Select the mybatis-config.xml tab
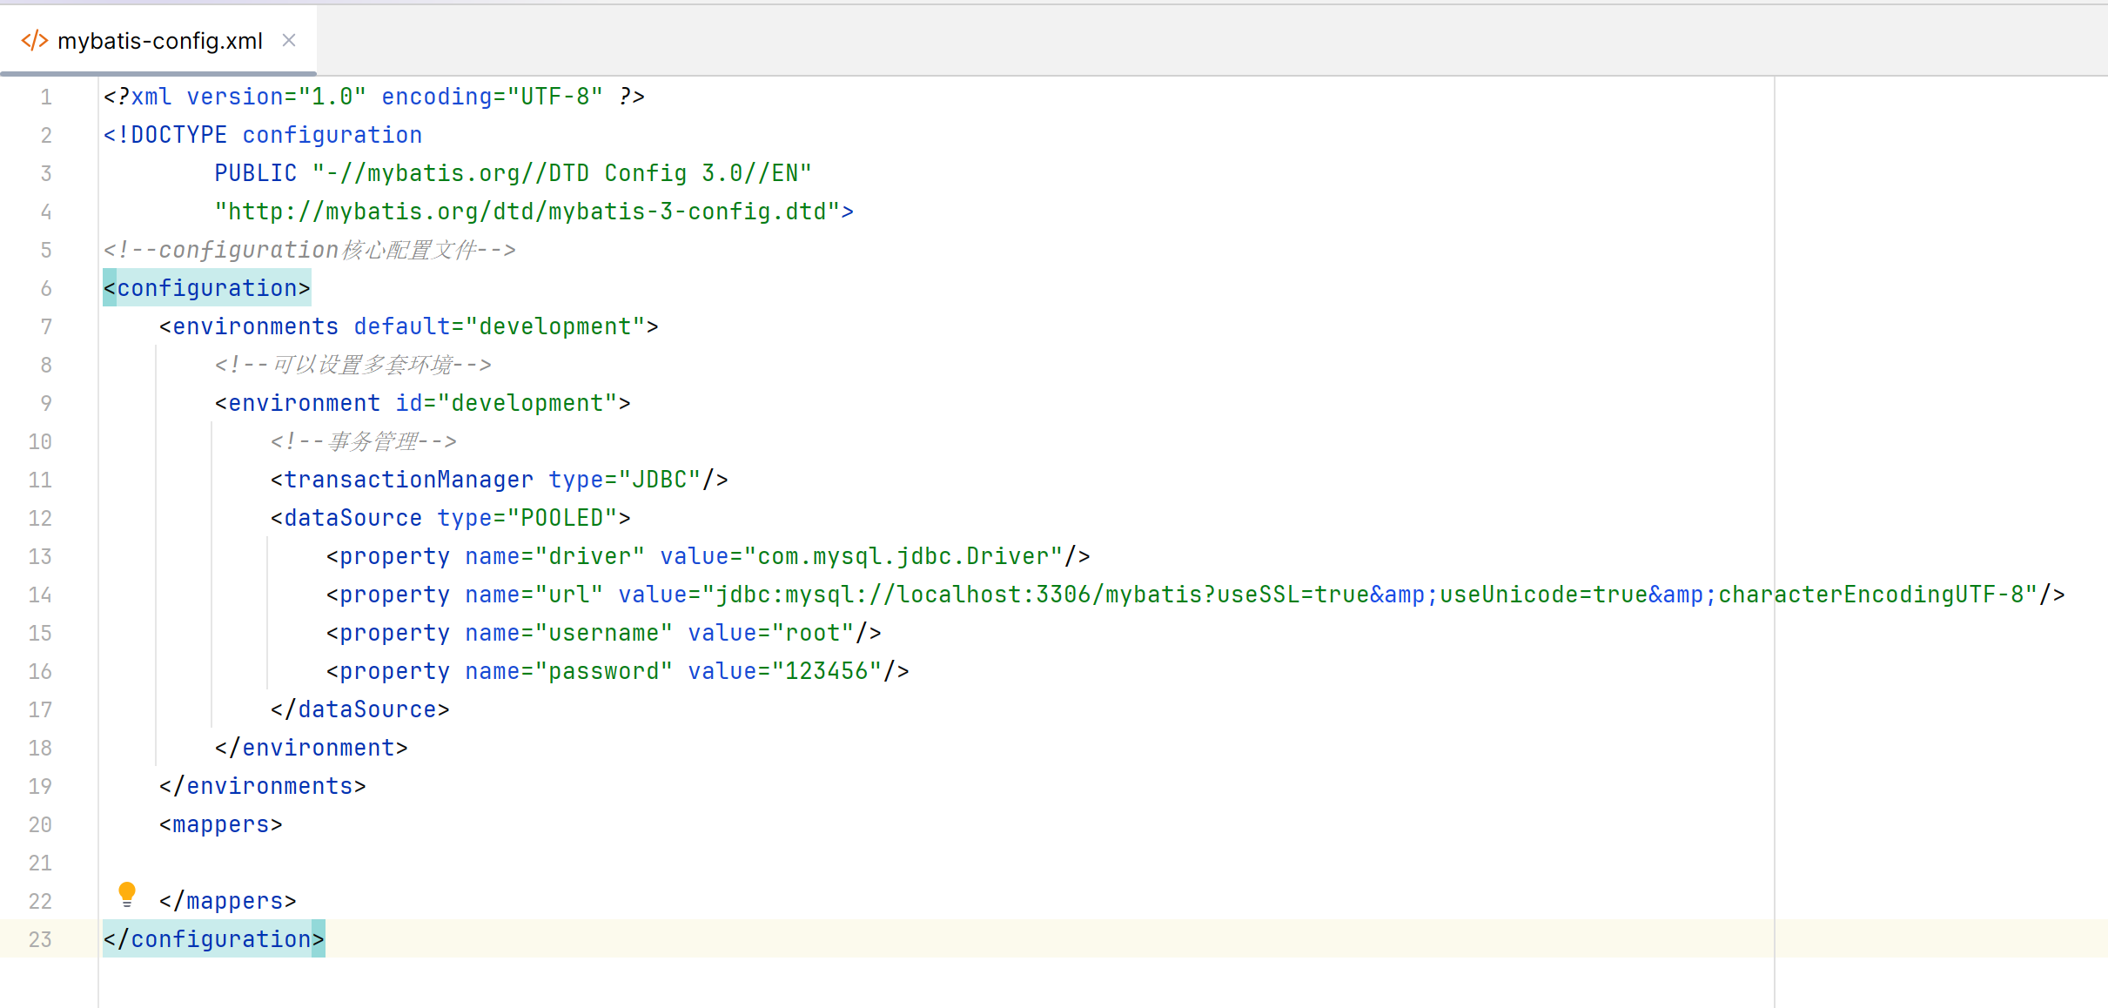The height and width of the screenshot is (1008, 2108). [x=160, y=41]
